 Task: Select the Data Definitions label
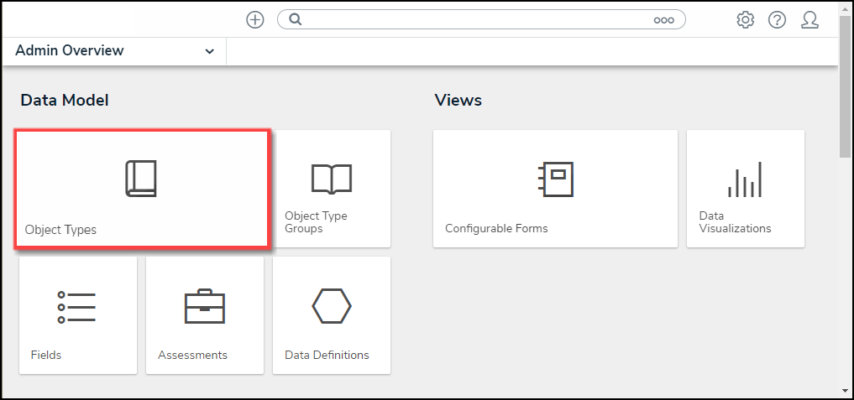pyautogui.click(x=327, y=355)
